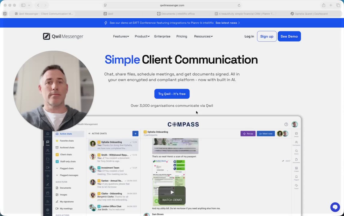The width and height of the screenshot is (344, 216).
Task: Click the Safari share icon
Action: (324, 5)
